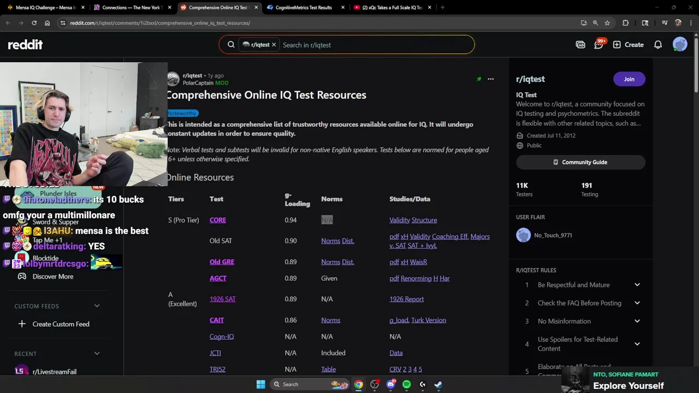Open the Reddit notifications bell
This screenshot has width=699, height=393.
tap(658, 45)
